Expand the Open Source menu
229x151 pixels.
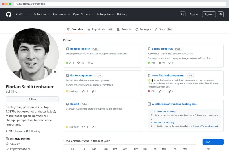click(83, 14)
